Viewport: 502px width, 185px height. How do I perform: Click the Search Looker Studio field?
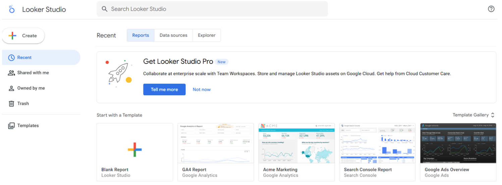click(212, 9)
